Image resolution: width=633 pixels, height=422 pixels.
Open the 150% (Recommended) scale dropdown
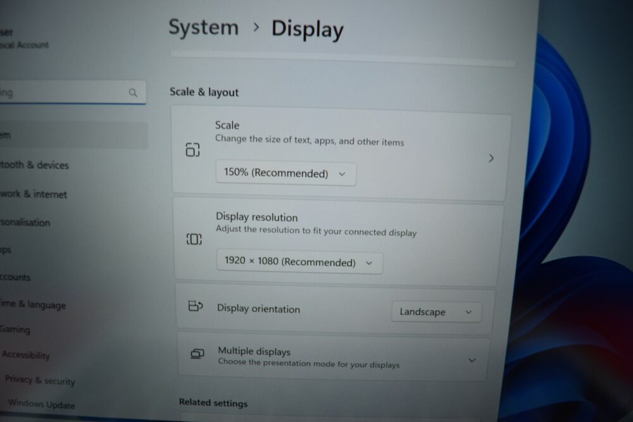pos(286,173)
